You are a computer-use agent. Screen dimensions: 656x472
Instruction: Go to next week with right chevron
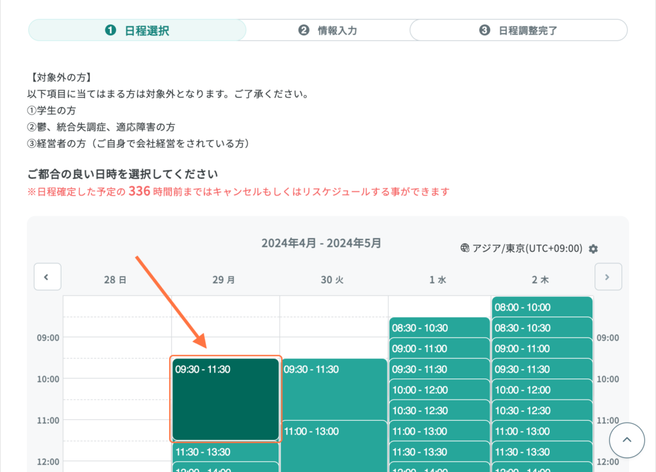click(x=607, y=277)
